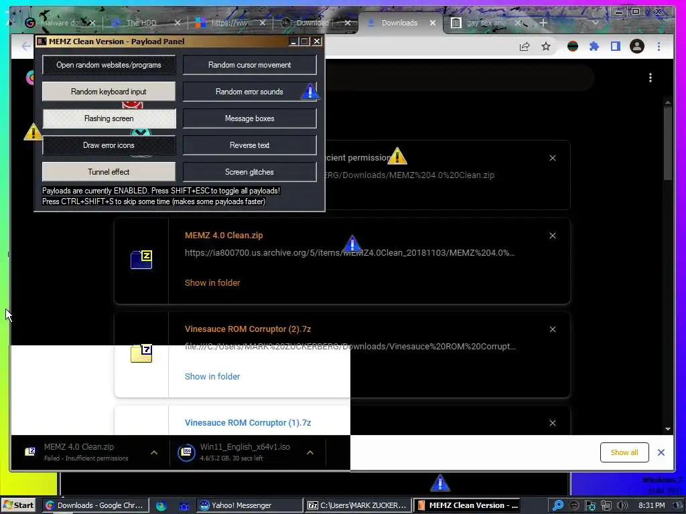Click the network tray icon

tap(606, 505)
